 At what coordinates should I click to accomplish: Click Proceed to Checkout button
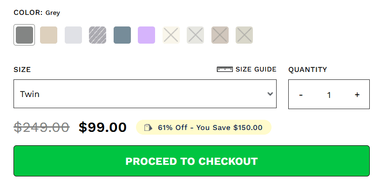point(191,161)
